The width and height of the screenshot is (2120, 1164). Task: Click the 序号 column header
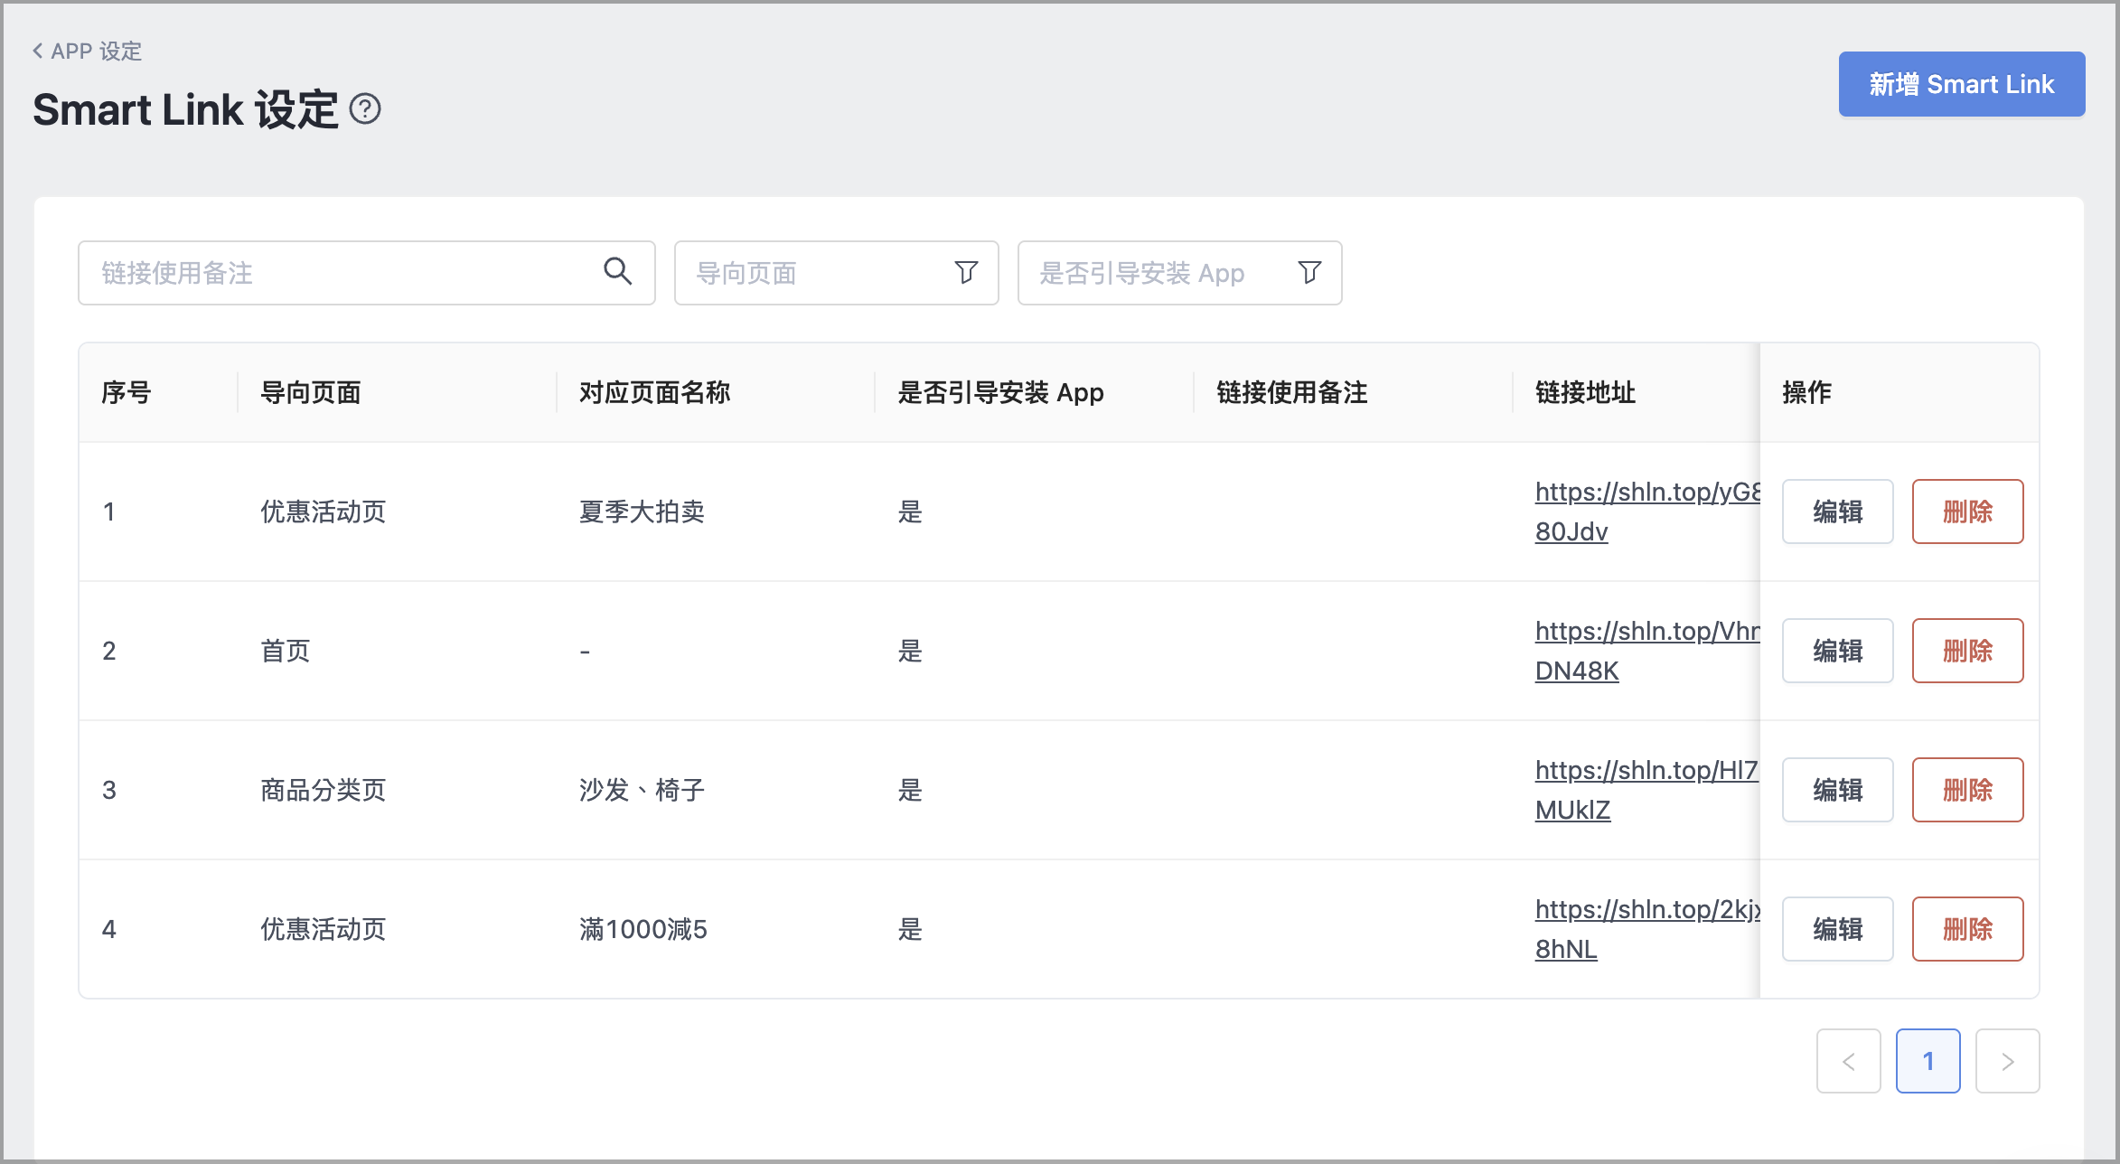point(127,392)
